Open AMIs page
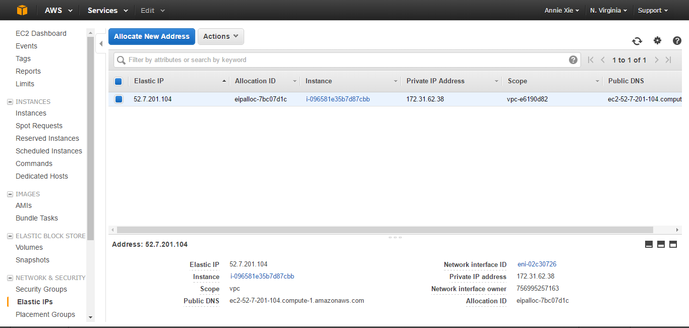 pos(24,205)
